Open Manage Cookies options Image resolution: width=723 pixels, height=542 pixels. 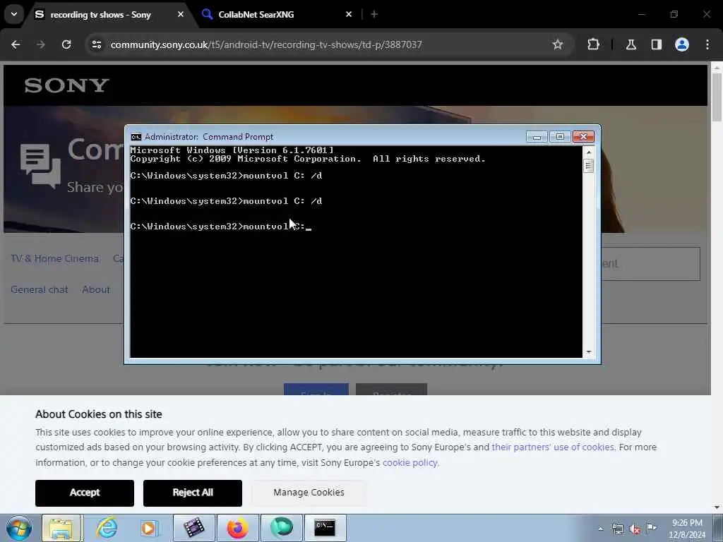(309, 493)
